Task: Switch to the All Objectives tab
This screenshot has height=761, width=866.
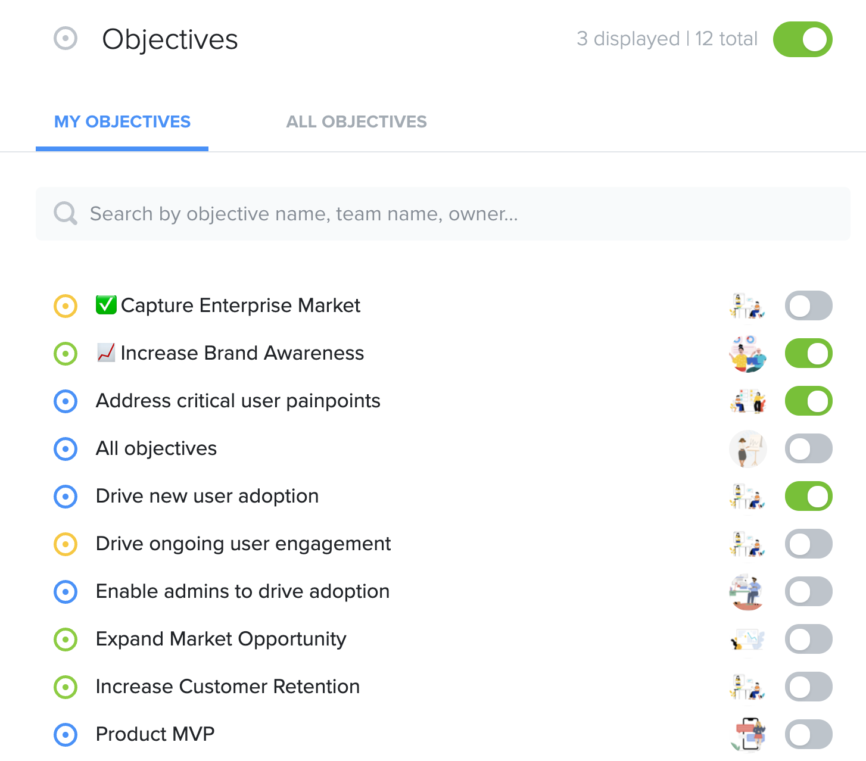Action: (x=356, y=122)
